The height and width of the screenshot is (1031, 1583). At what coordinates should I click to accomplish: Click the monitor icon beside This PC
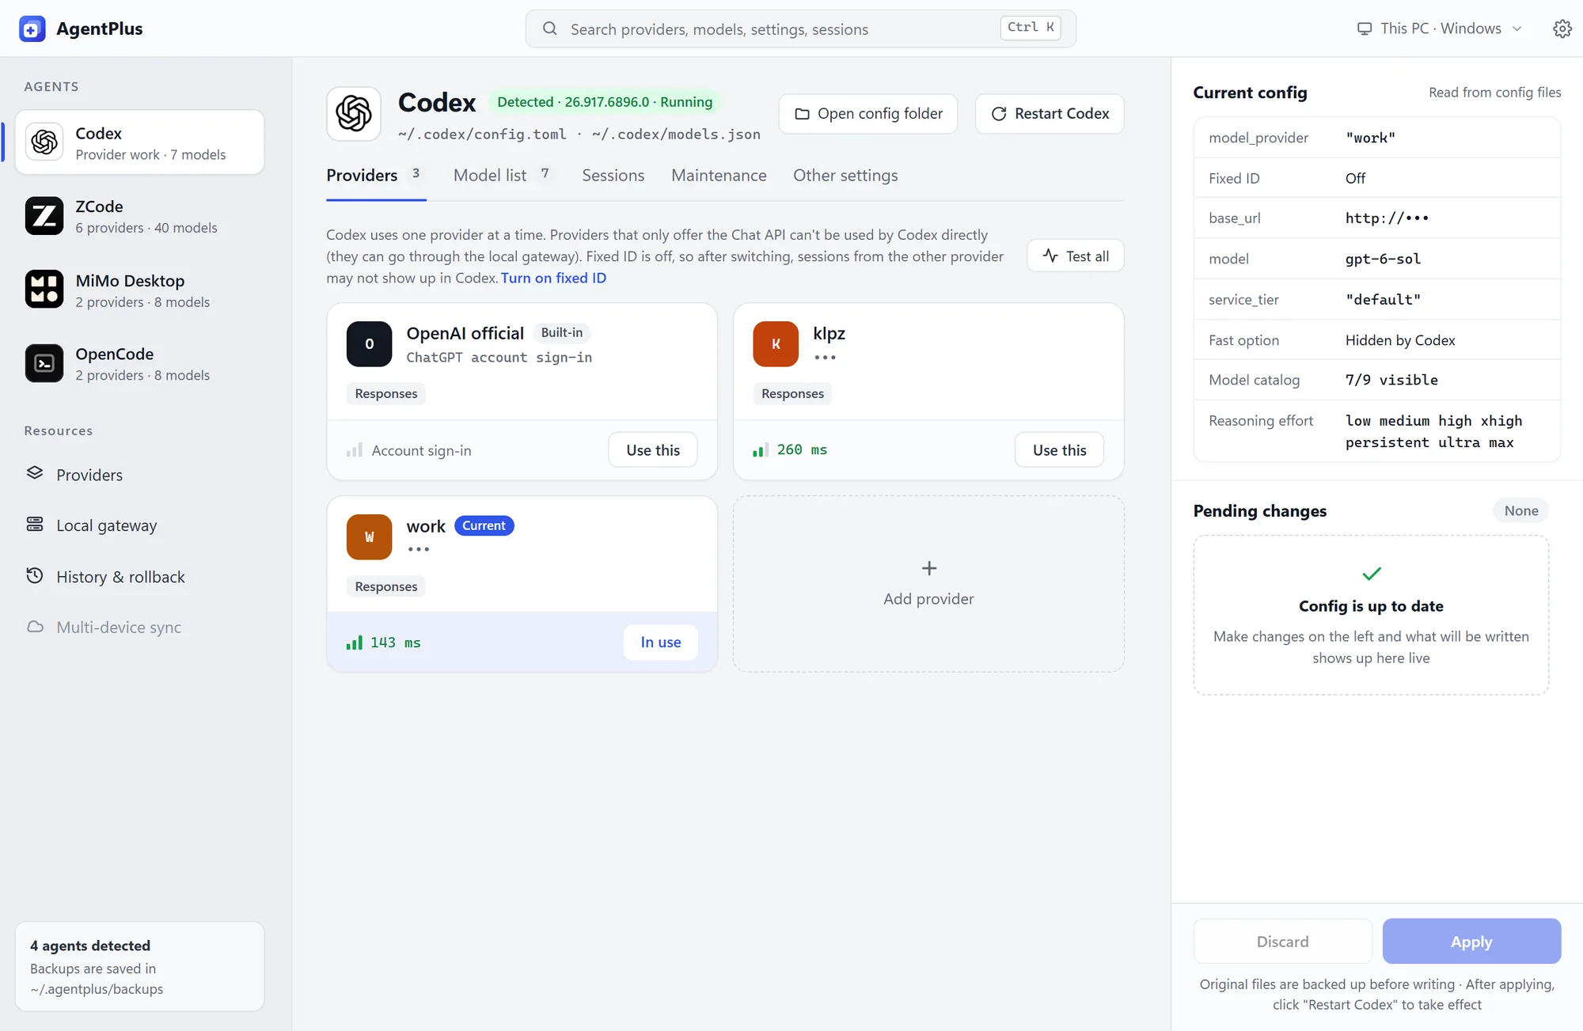click(x=1365, y=29)
